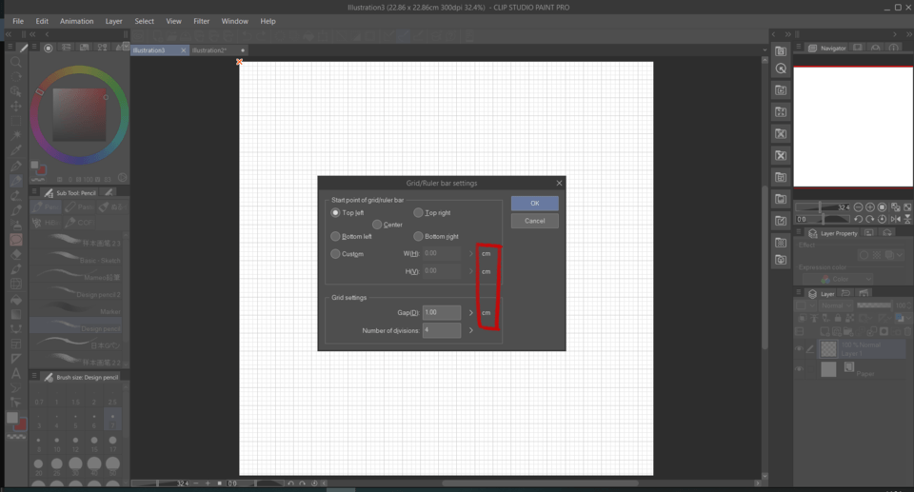Click the Layer 1 thumbnail
The height and width of the screenshot is (492, 914).
(828, 348)
